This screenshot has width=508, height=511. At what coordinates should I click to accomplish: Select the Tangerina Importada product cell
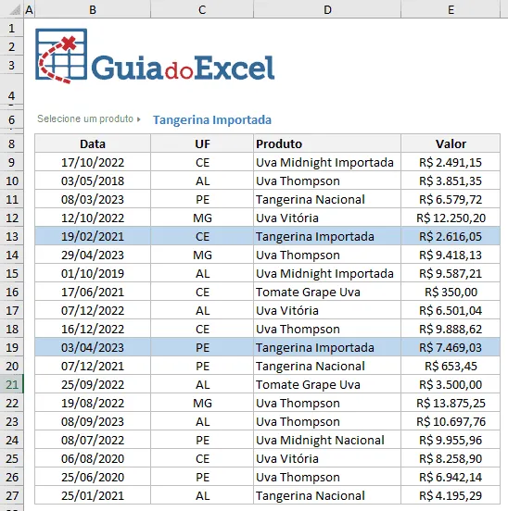pyautogui.click(x=212, y=119)
